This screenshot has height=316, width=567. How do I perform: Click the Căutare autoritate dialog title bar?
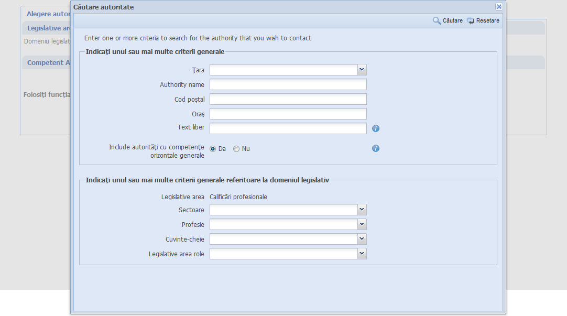[x=283, y=7]
